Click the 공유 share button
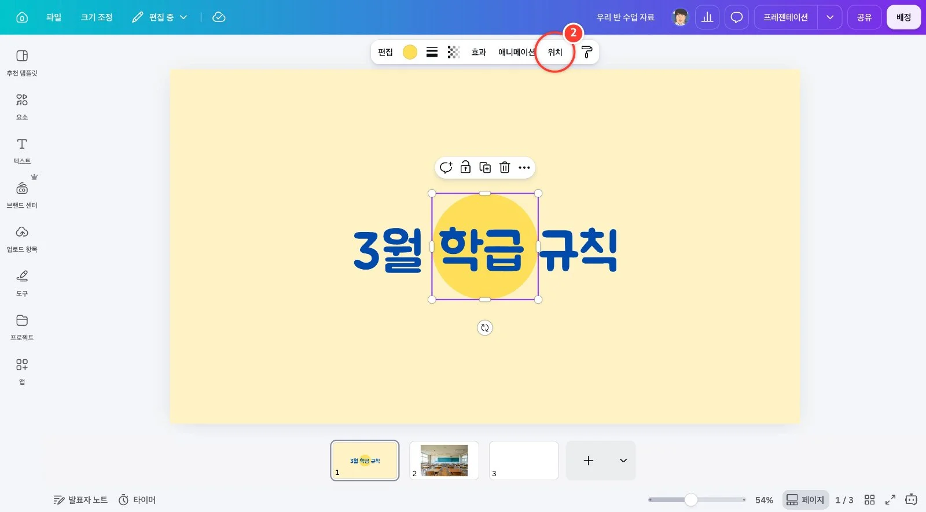Viewport: 926px width, 512px height. [864, 17]
